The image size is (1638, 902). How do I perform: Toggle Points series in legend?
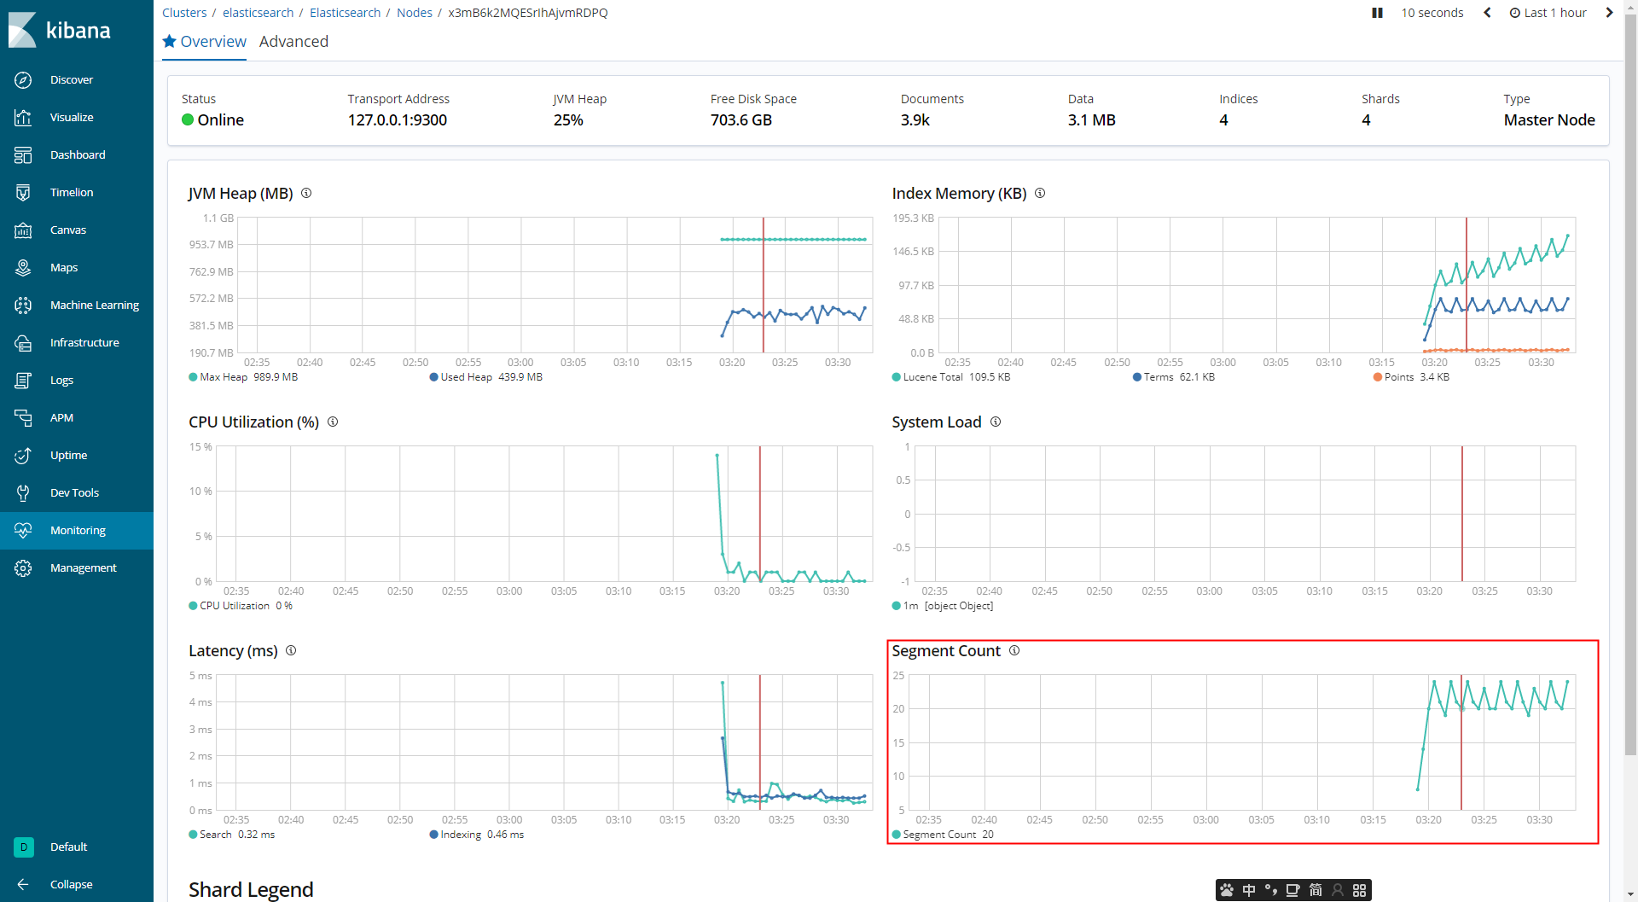pyautogui.click(x=1411, y=377)
